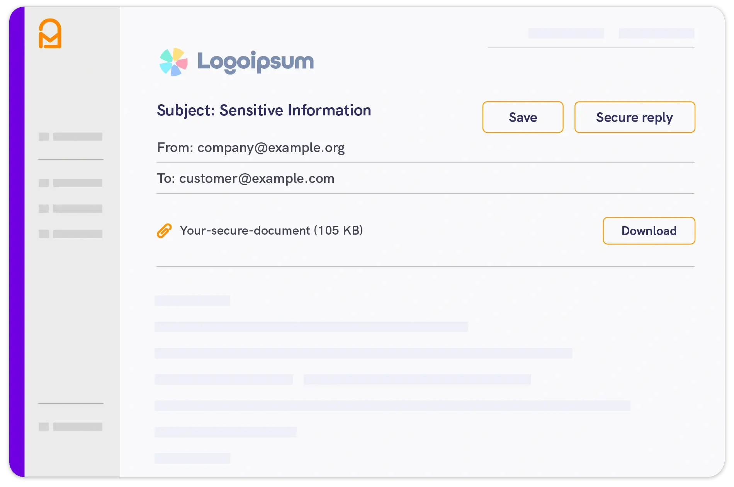Screen dimensions: 734x487
Task: Click the first sidebar item icon below the upper divider
Action: click(44, 183)
